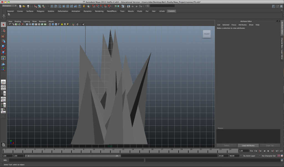Save scene using the disk icon
Screen dimensions: 284x167
[x=28, y=6]
